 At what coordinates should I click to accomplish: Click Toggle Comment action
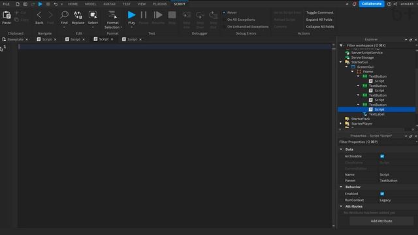[319, 12]
